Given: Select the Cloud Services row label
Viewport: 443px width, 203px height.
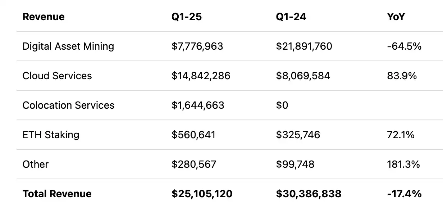Looking at the screenshot, I should [x=57, y=76].
